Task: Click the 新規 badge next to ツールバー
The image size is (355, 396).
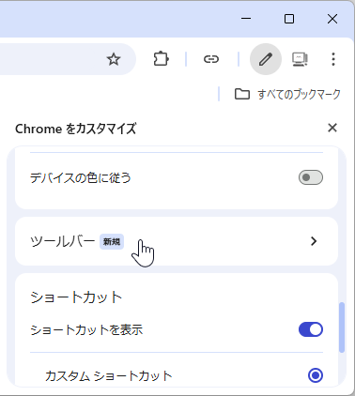Action: coord(112,242)
